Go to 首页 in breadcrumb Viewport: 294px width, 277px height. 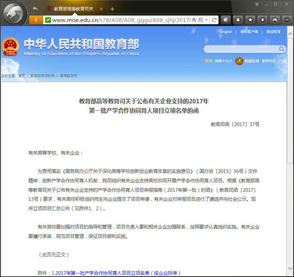coord(22,76)
